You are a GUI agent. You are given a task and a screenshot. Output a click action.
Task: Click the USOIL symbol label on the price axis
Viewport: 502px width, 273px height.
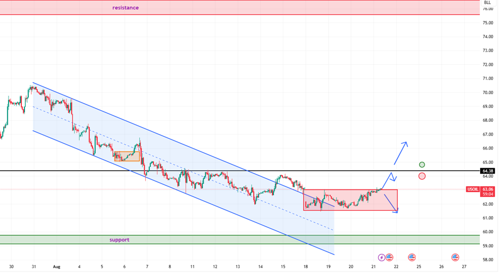coord(473,189)
